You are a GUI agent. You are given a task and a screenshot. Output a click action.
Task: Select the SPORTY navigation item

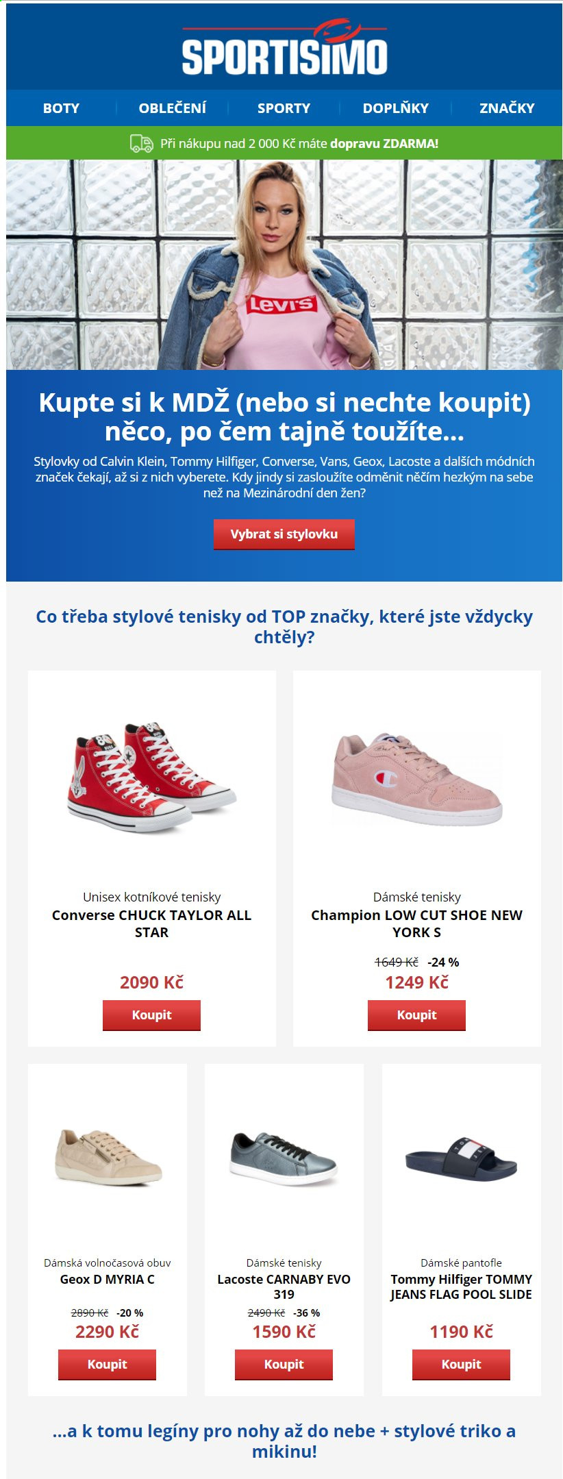click(x=284, y=108)
